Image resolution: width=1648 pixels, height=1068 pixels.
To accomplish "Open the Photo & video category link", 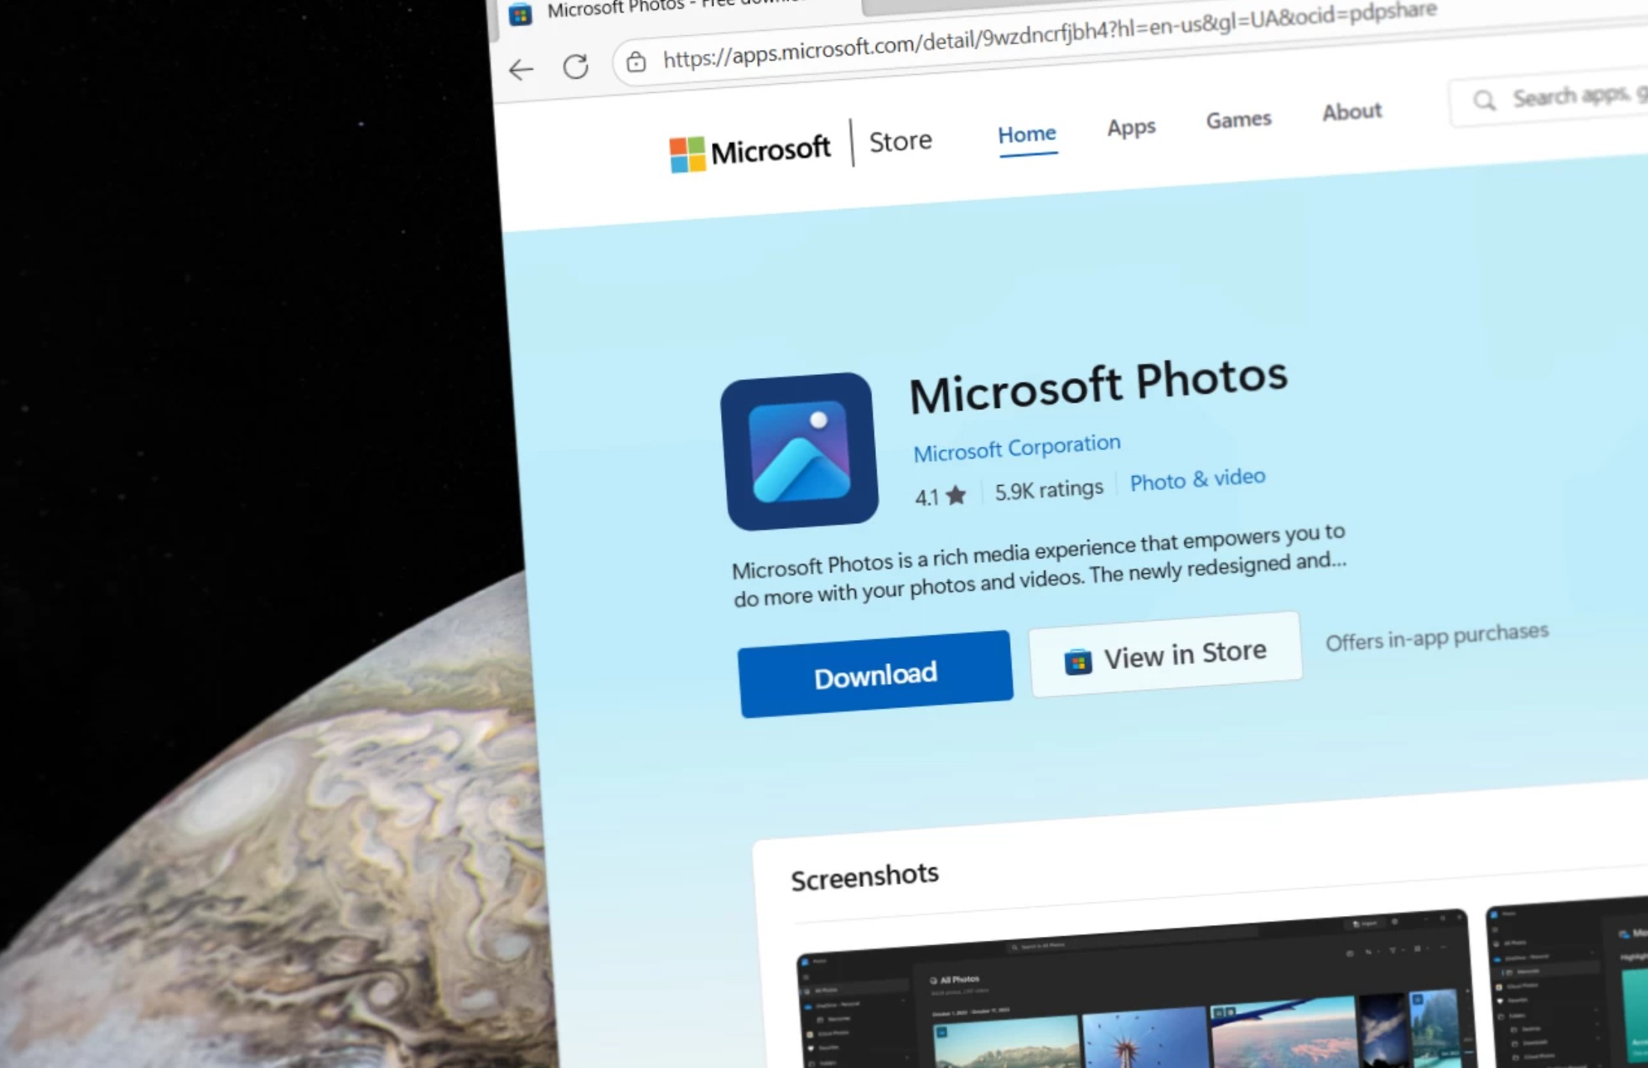I will (x=1197, y=480).
